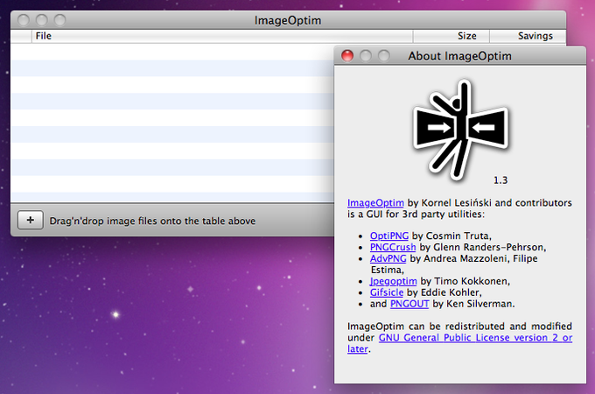Click "by Glenn Randers-Pehrson" text
595x394 pixels.
[482, 247]
